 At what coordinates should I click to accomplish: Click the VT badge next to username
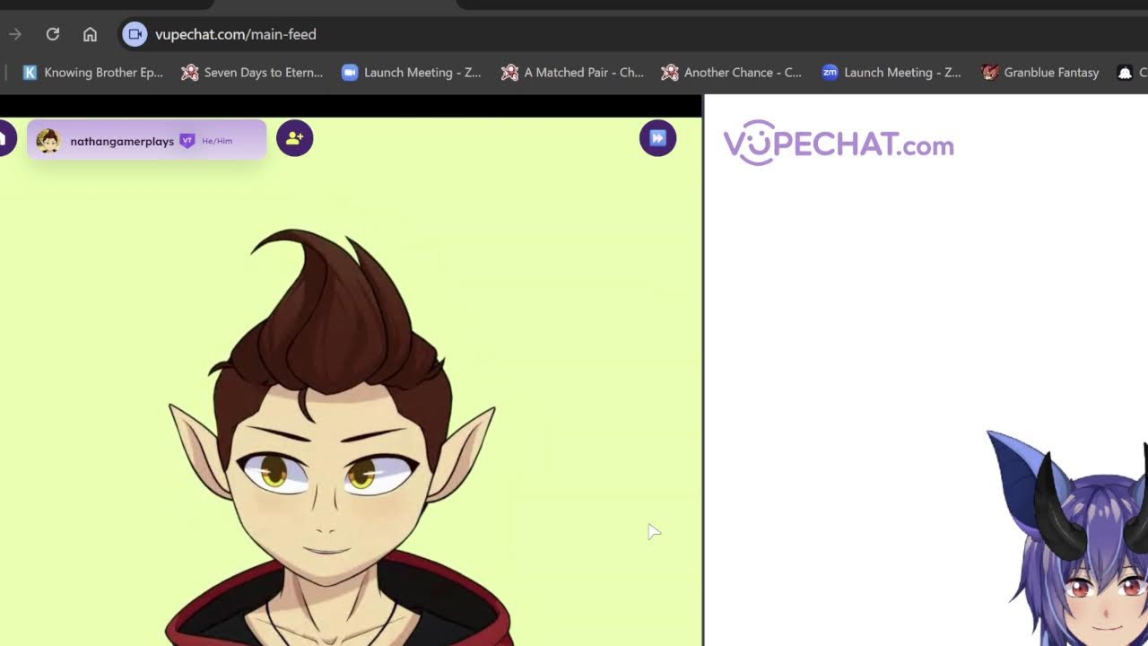coord(187,141)
